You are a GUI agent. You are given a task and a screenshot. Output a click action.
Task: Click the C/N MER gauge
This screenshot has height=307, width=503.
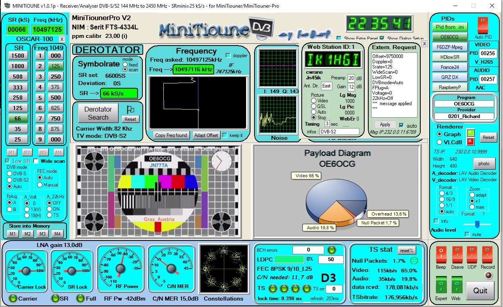tap(171, 268)
